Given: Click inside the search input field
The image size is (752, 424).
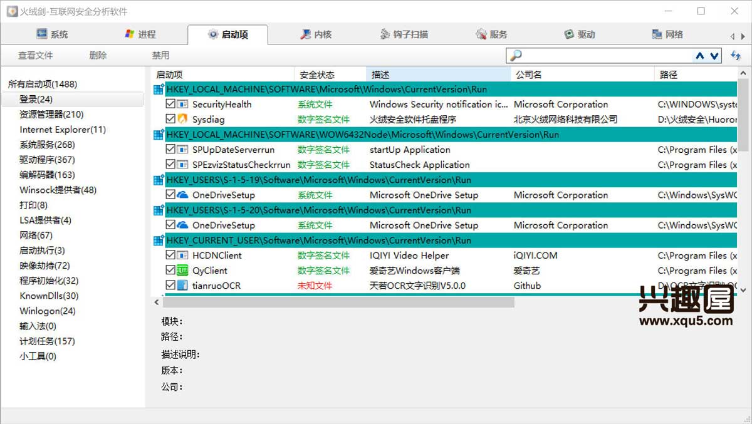Looking at the screenshot, I should click(x=608, y=56).
